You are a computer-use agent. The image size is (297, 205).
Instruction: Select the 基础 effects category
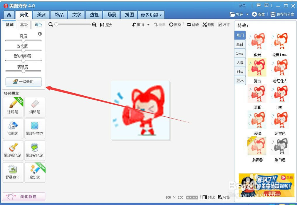pos(240,44)
